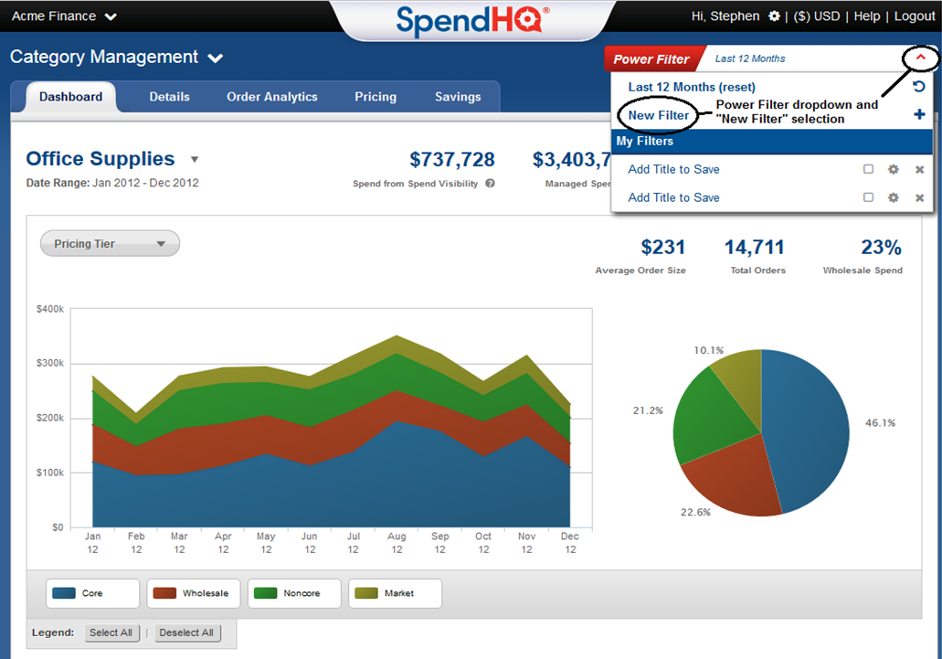
Task: Open the Details tab
Action: point(169,97)
